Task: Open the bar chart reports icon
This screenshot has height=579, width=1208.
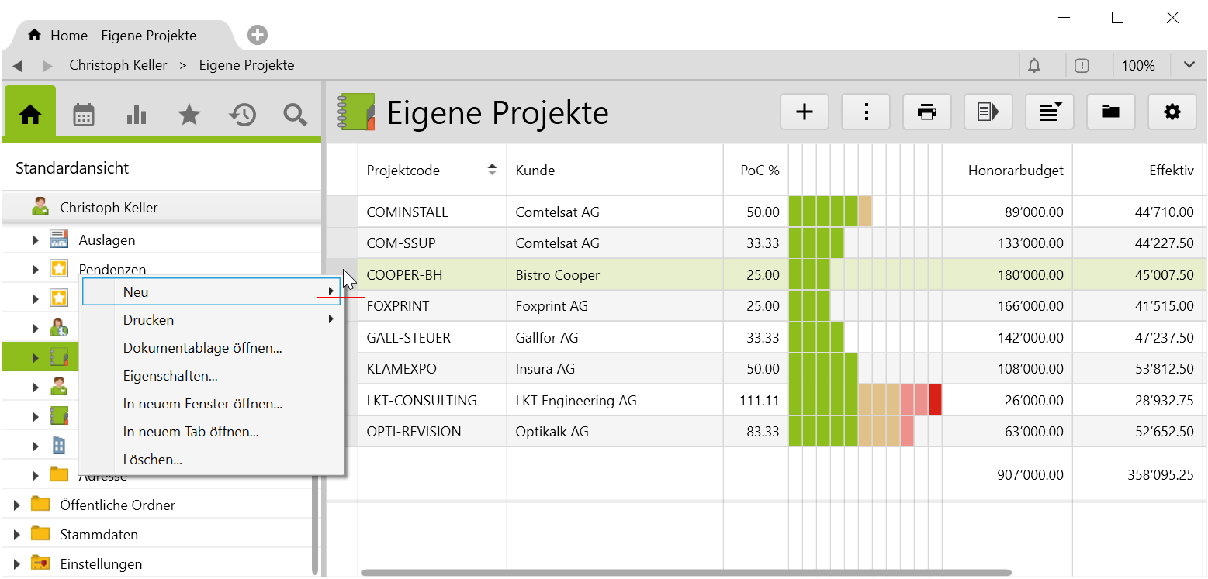Action: (137, 115)
